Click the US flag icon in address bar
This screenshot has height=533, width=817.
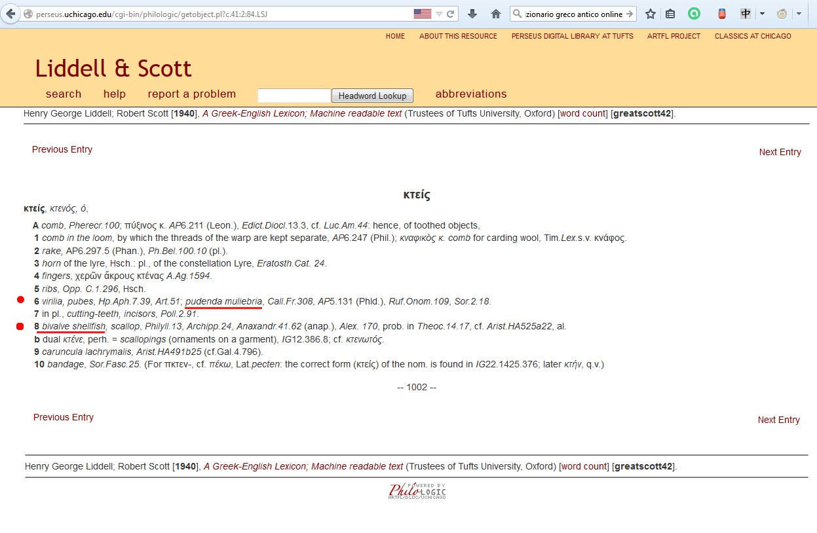(423, 14)
